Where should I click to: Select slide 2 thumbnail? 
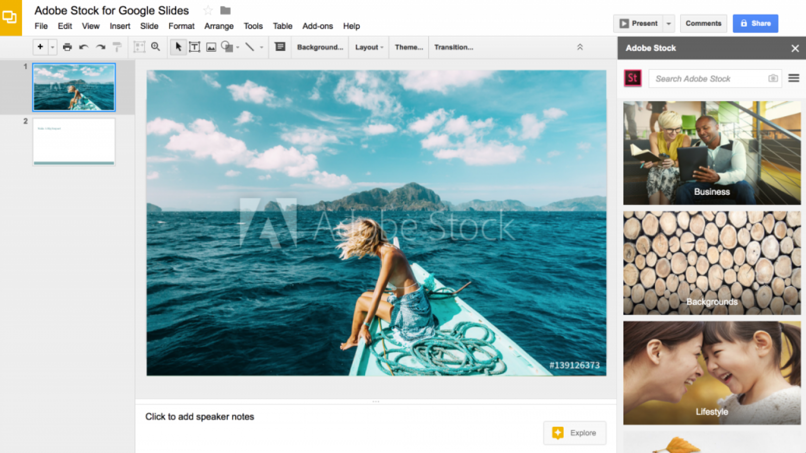[x=74, y=141]
